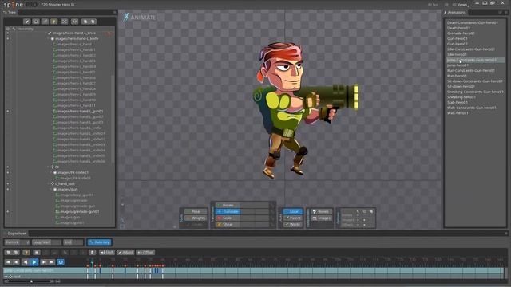The image size is (511, 287).
Task: Click the pencil filter icon in Tree toolbar
Action: (26, 22)
